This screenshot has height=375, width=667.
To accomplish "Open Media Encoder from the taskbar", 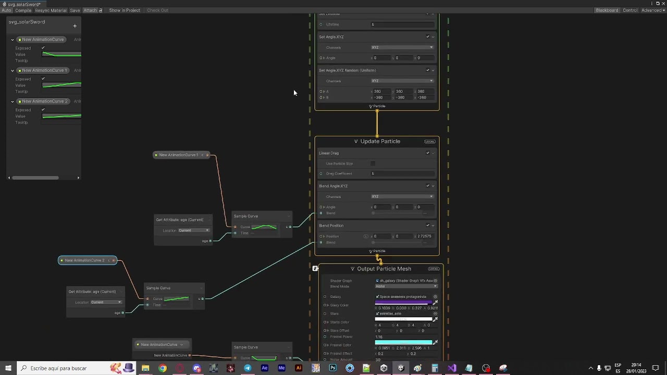I will (282, 368).
